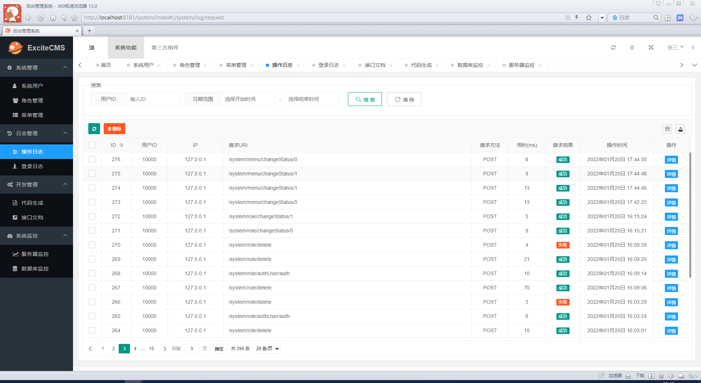Select 服务器监控 in the sidebar

[x=35, y=254]
